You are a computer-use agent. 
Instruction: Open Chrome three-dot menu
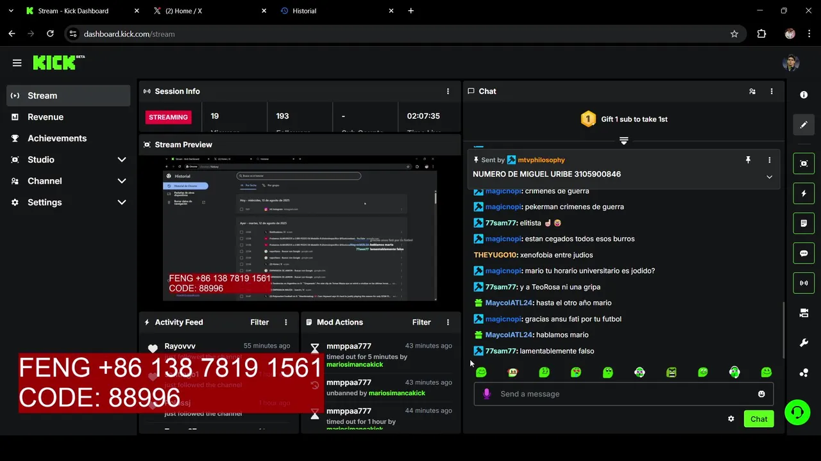click(808, 34)
